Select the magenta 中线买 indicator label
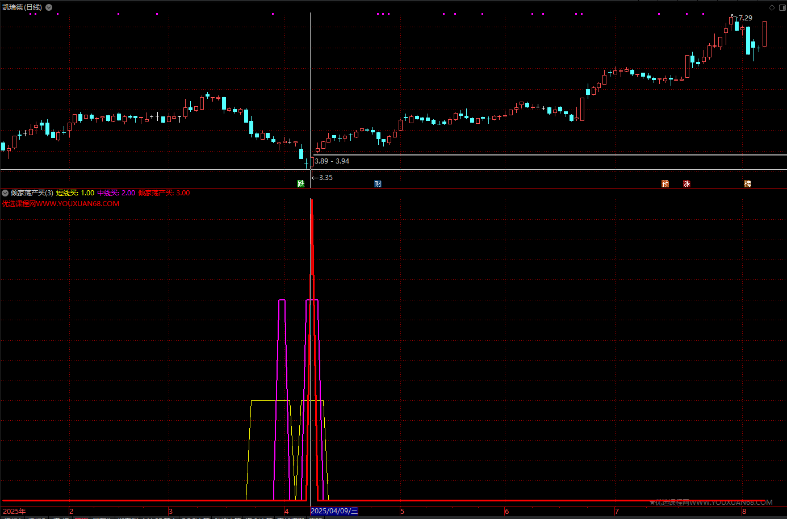787x519 pixels. [116, 193]
